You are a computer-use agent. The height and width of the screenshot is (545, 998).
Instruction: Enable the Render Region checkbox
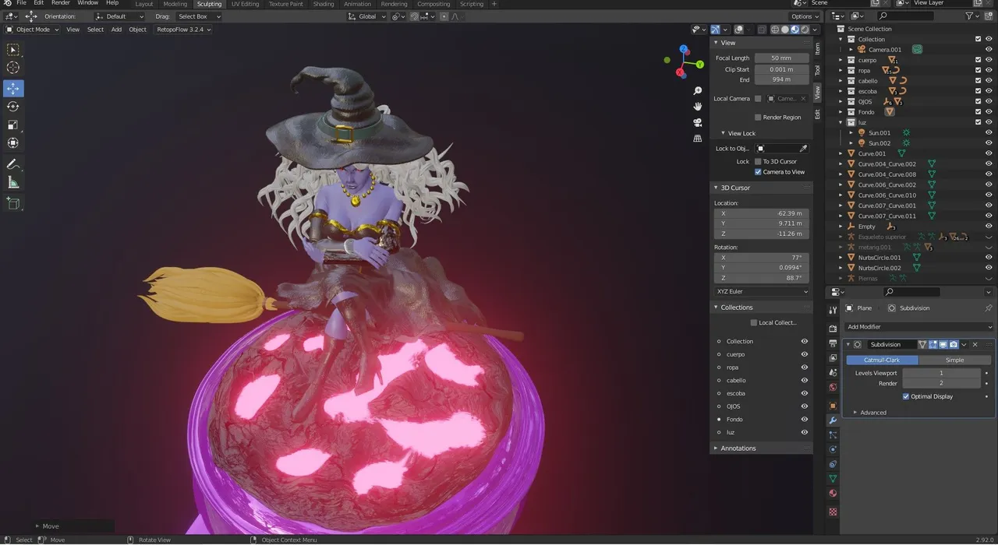(x=758, y=118)
